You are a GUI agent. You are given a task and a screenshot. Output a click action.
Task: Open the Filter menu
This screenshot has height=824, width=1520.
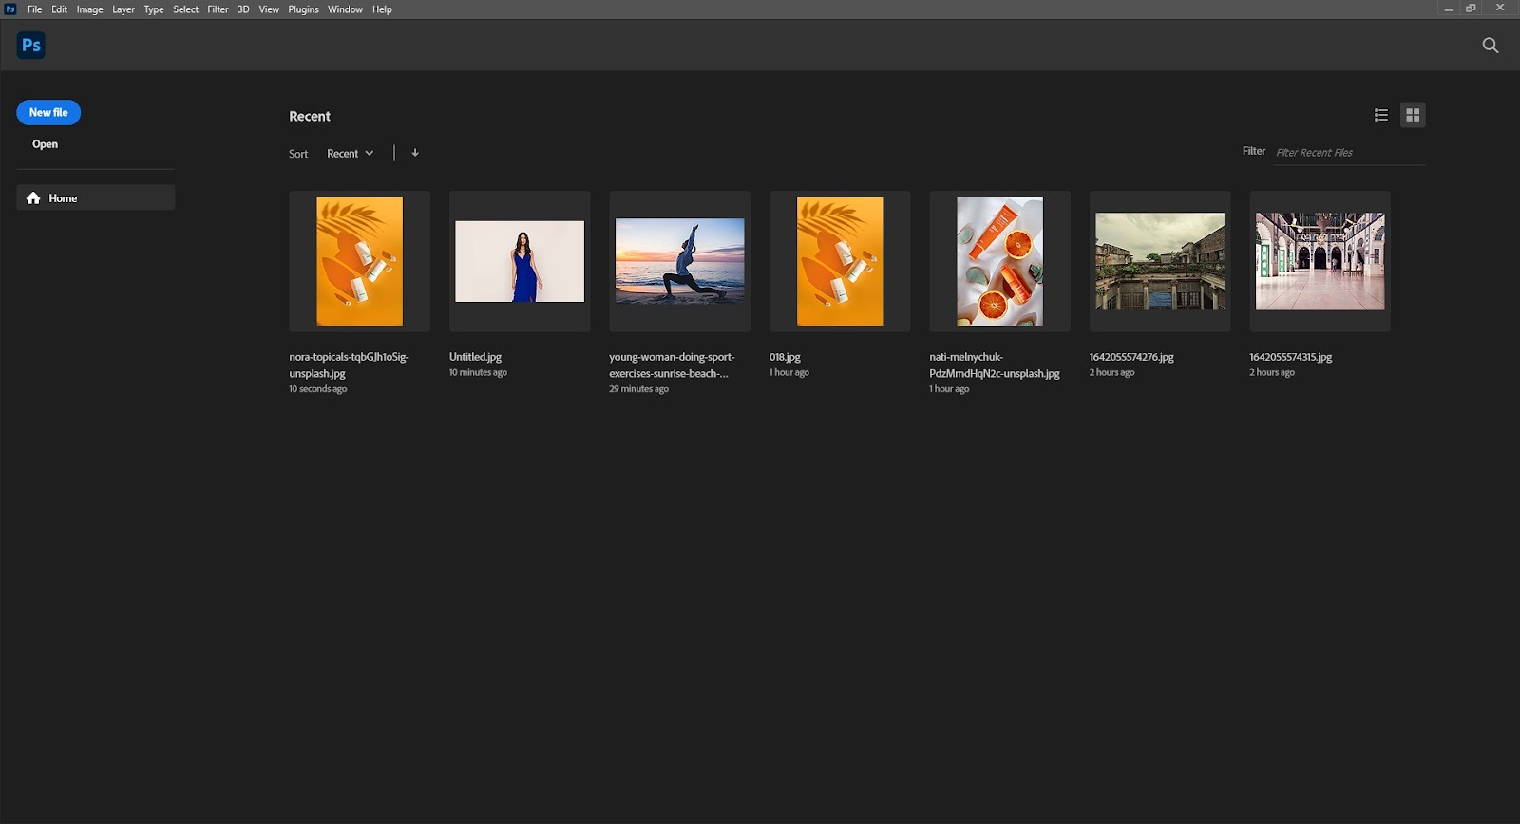[x=218, y=9]
